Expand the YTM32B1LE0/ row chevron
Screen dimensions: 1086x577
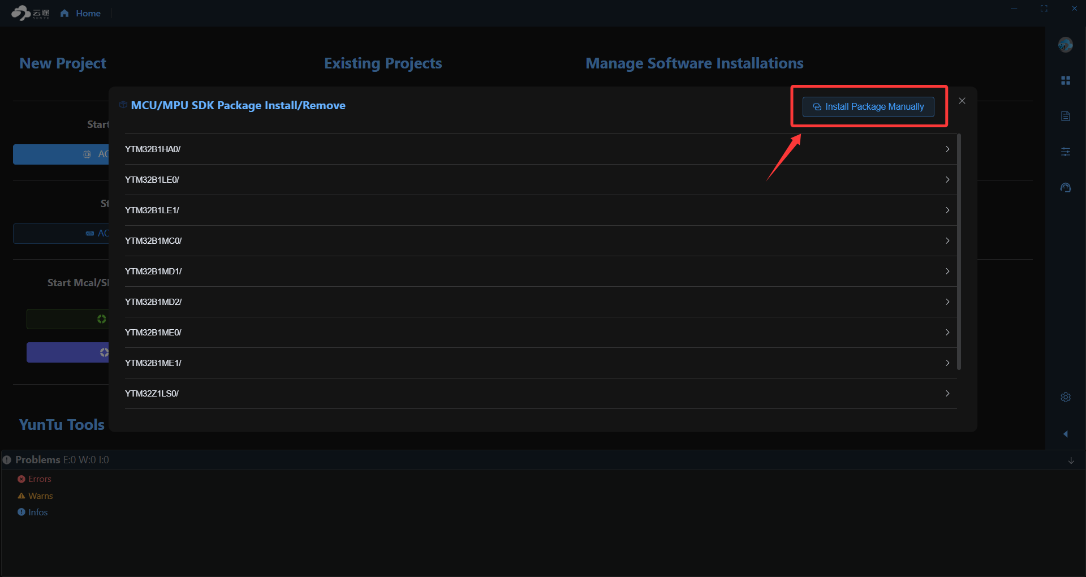(x=947, y=180)
